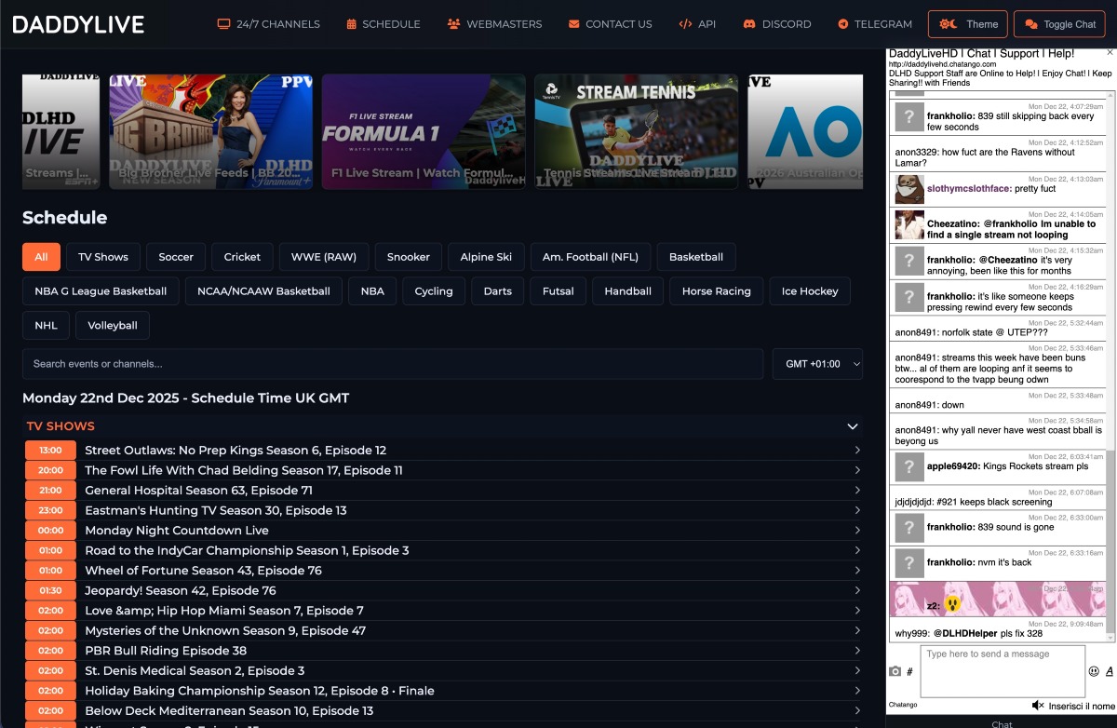
Task: Click the camera icon to upload an image
Action: (894, 670)
